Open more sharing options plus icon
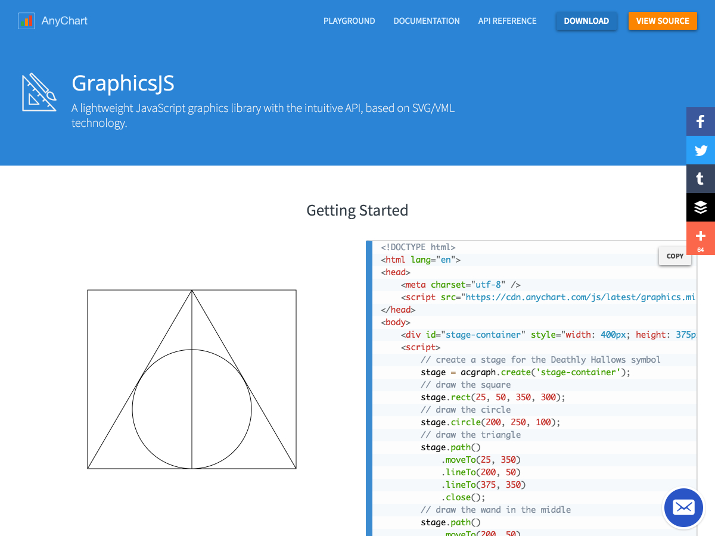The image size is (715, 536). (701, 238)
